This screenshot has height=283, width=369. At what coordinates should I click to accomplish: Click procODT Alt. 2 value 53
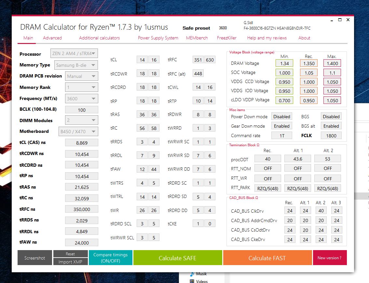coord(328,159)
